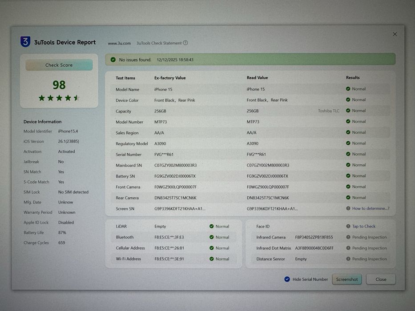Click Normal check icon in Capacity row

(348, 111)
